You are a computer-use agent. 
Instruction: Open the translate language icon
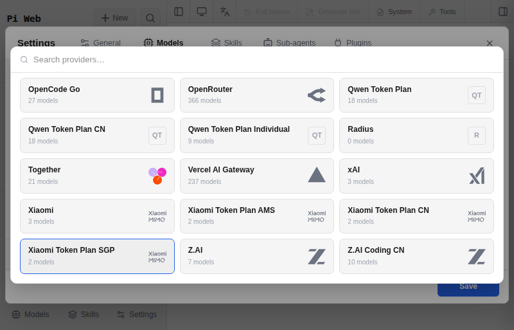(224, 12)
